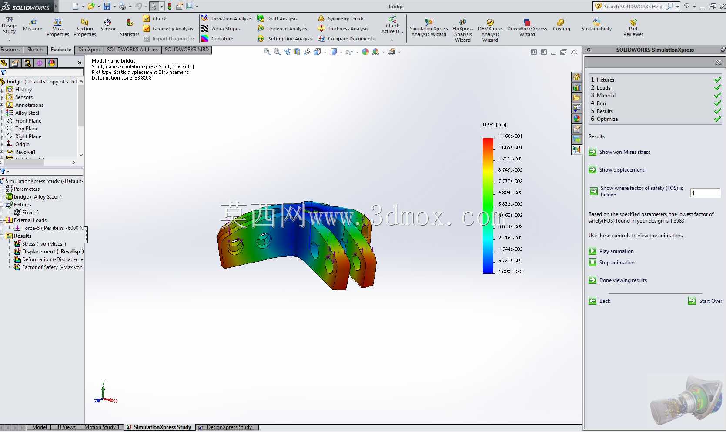Collapse the External Loads folder
726x432 pixels.
coord(2,220)
